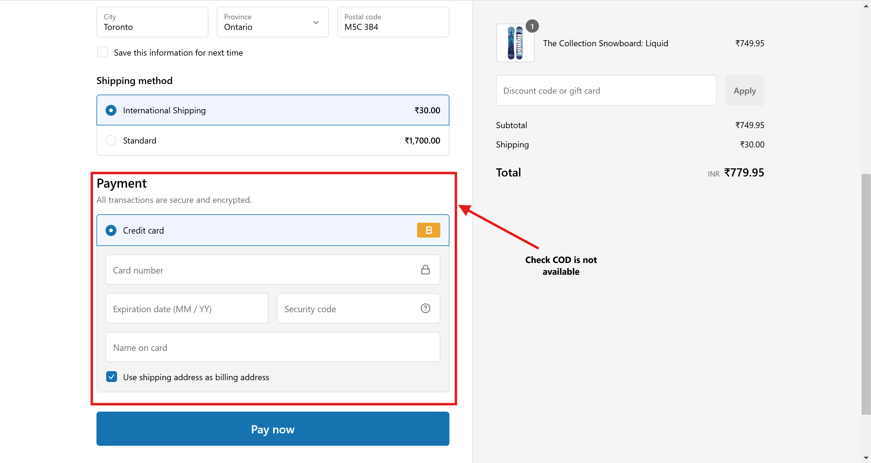The height and width of the screenshot is (463, 871).
Task: Focus the Expiration date field
Action: pyautogui.click(x=187, y=309)
